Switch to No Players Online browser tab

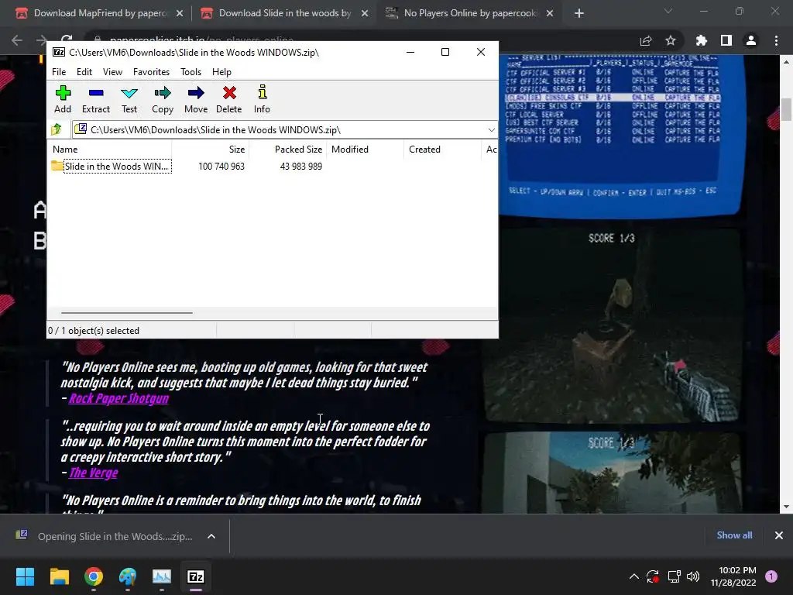(469, 13)
